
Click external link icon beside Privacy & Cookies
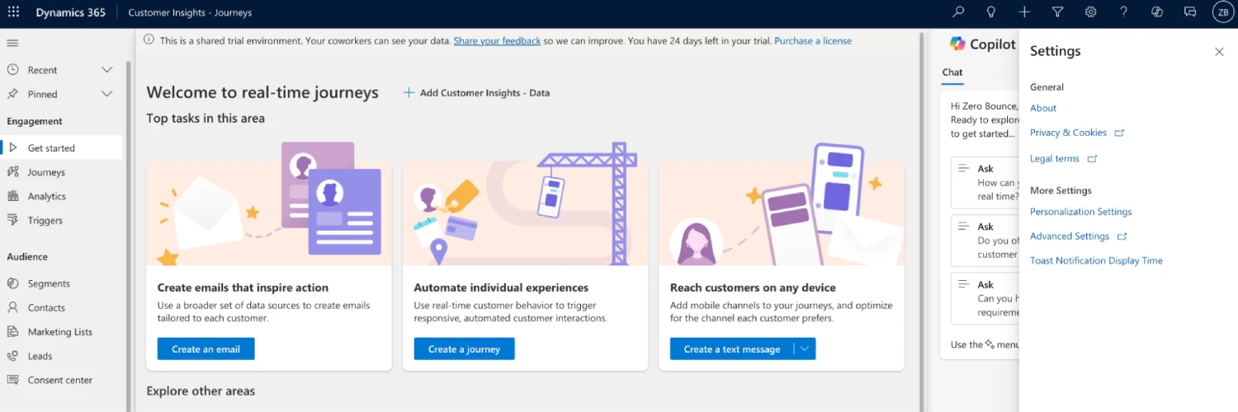(x=1119, y=133)
